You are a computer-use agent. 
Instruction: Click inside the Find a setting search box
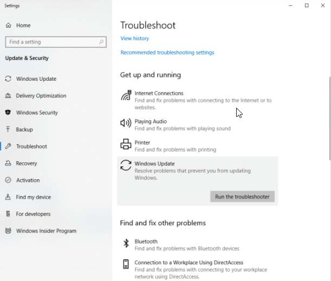pos(51,42)
